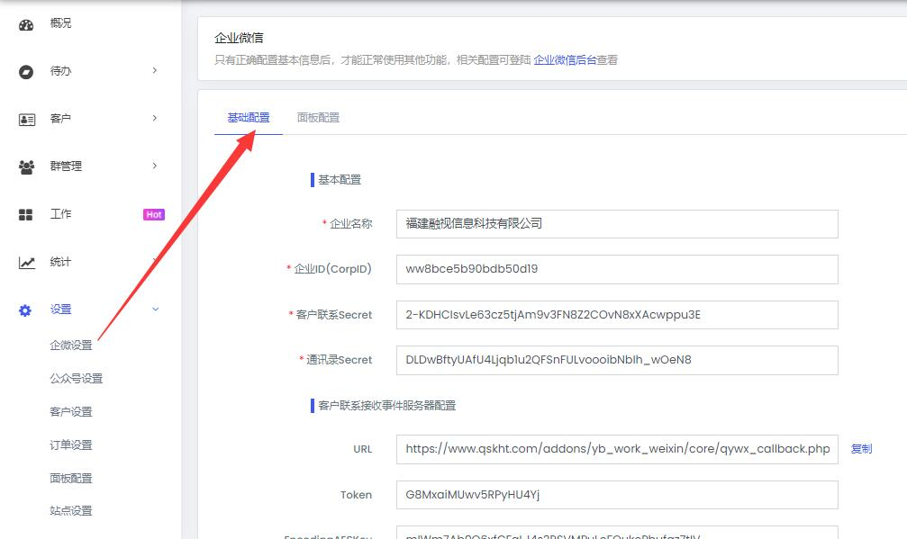Click the 统计 line chart icon

tap(27, 263)
